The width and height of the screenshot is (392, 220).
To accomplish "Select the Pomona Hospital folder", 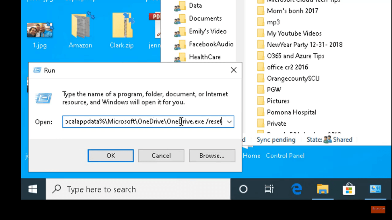I will click(x=291, y=112).
